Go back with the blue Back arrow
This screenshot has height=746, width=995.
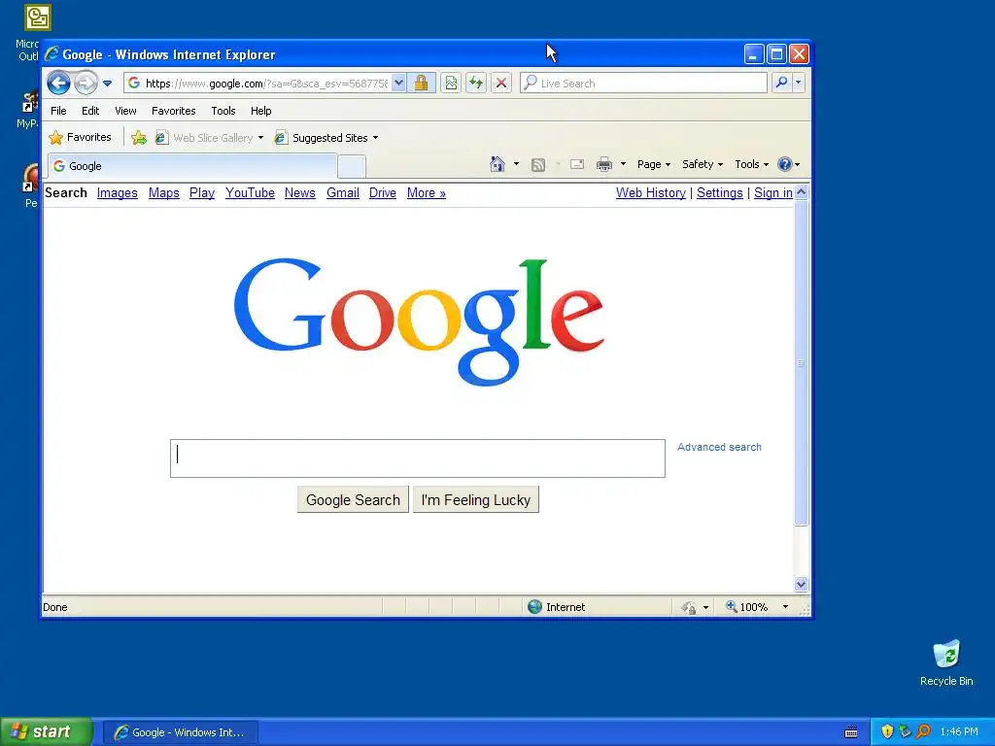pos(58,84)
